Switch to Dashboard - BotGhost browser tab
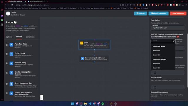Viewport: 188px width, 106px height. (16, 1)
